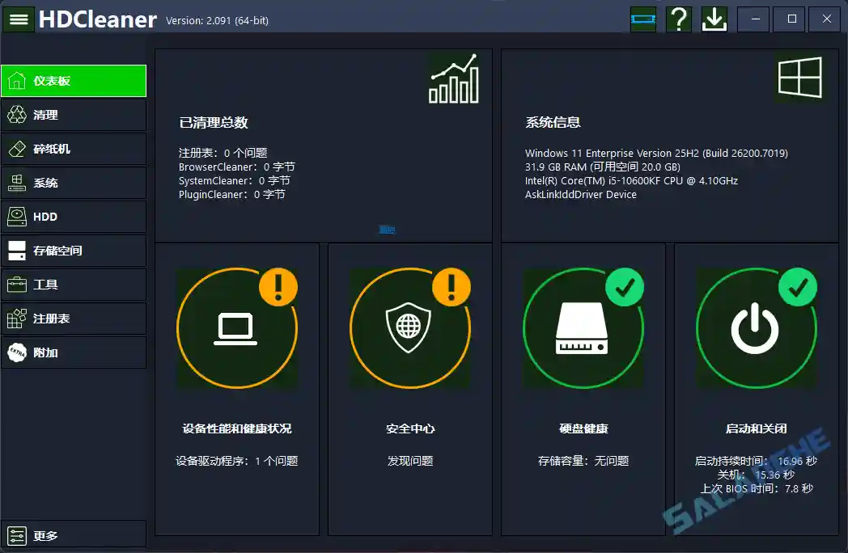This screenshot has height=553, width=848.
Task: Click the power icon in the 启动和关闭 tile
Action: coord(757,327)
